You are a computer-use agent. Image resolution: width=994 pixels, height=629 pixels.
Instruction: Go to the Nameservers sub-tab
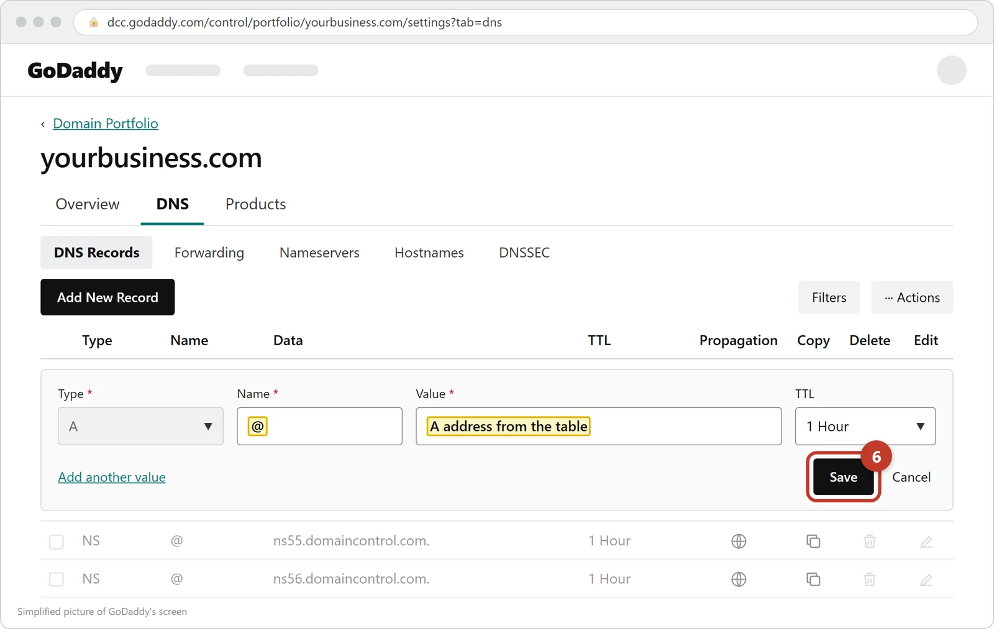pyautogui.click(x=319, y=253)
